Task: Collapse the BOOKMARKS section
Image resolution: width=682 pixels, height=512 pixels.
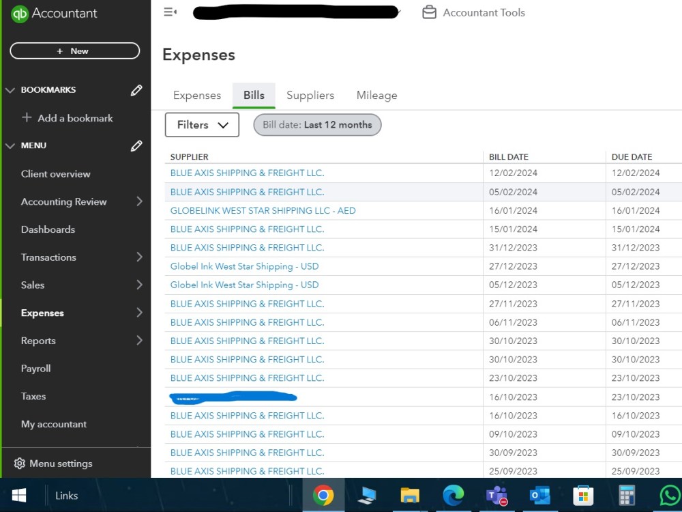Action: (10, 90)
